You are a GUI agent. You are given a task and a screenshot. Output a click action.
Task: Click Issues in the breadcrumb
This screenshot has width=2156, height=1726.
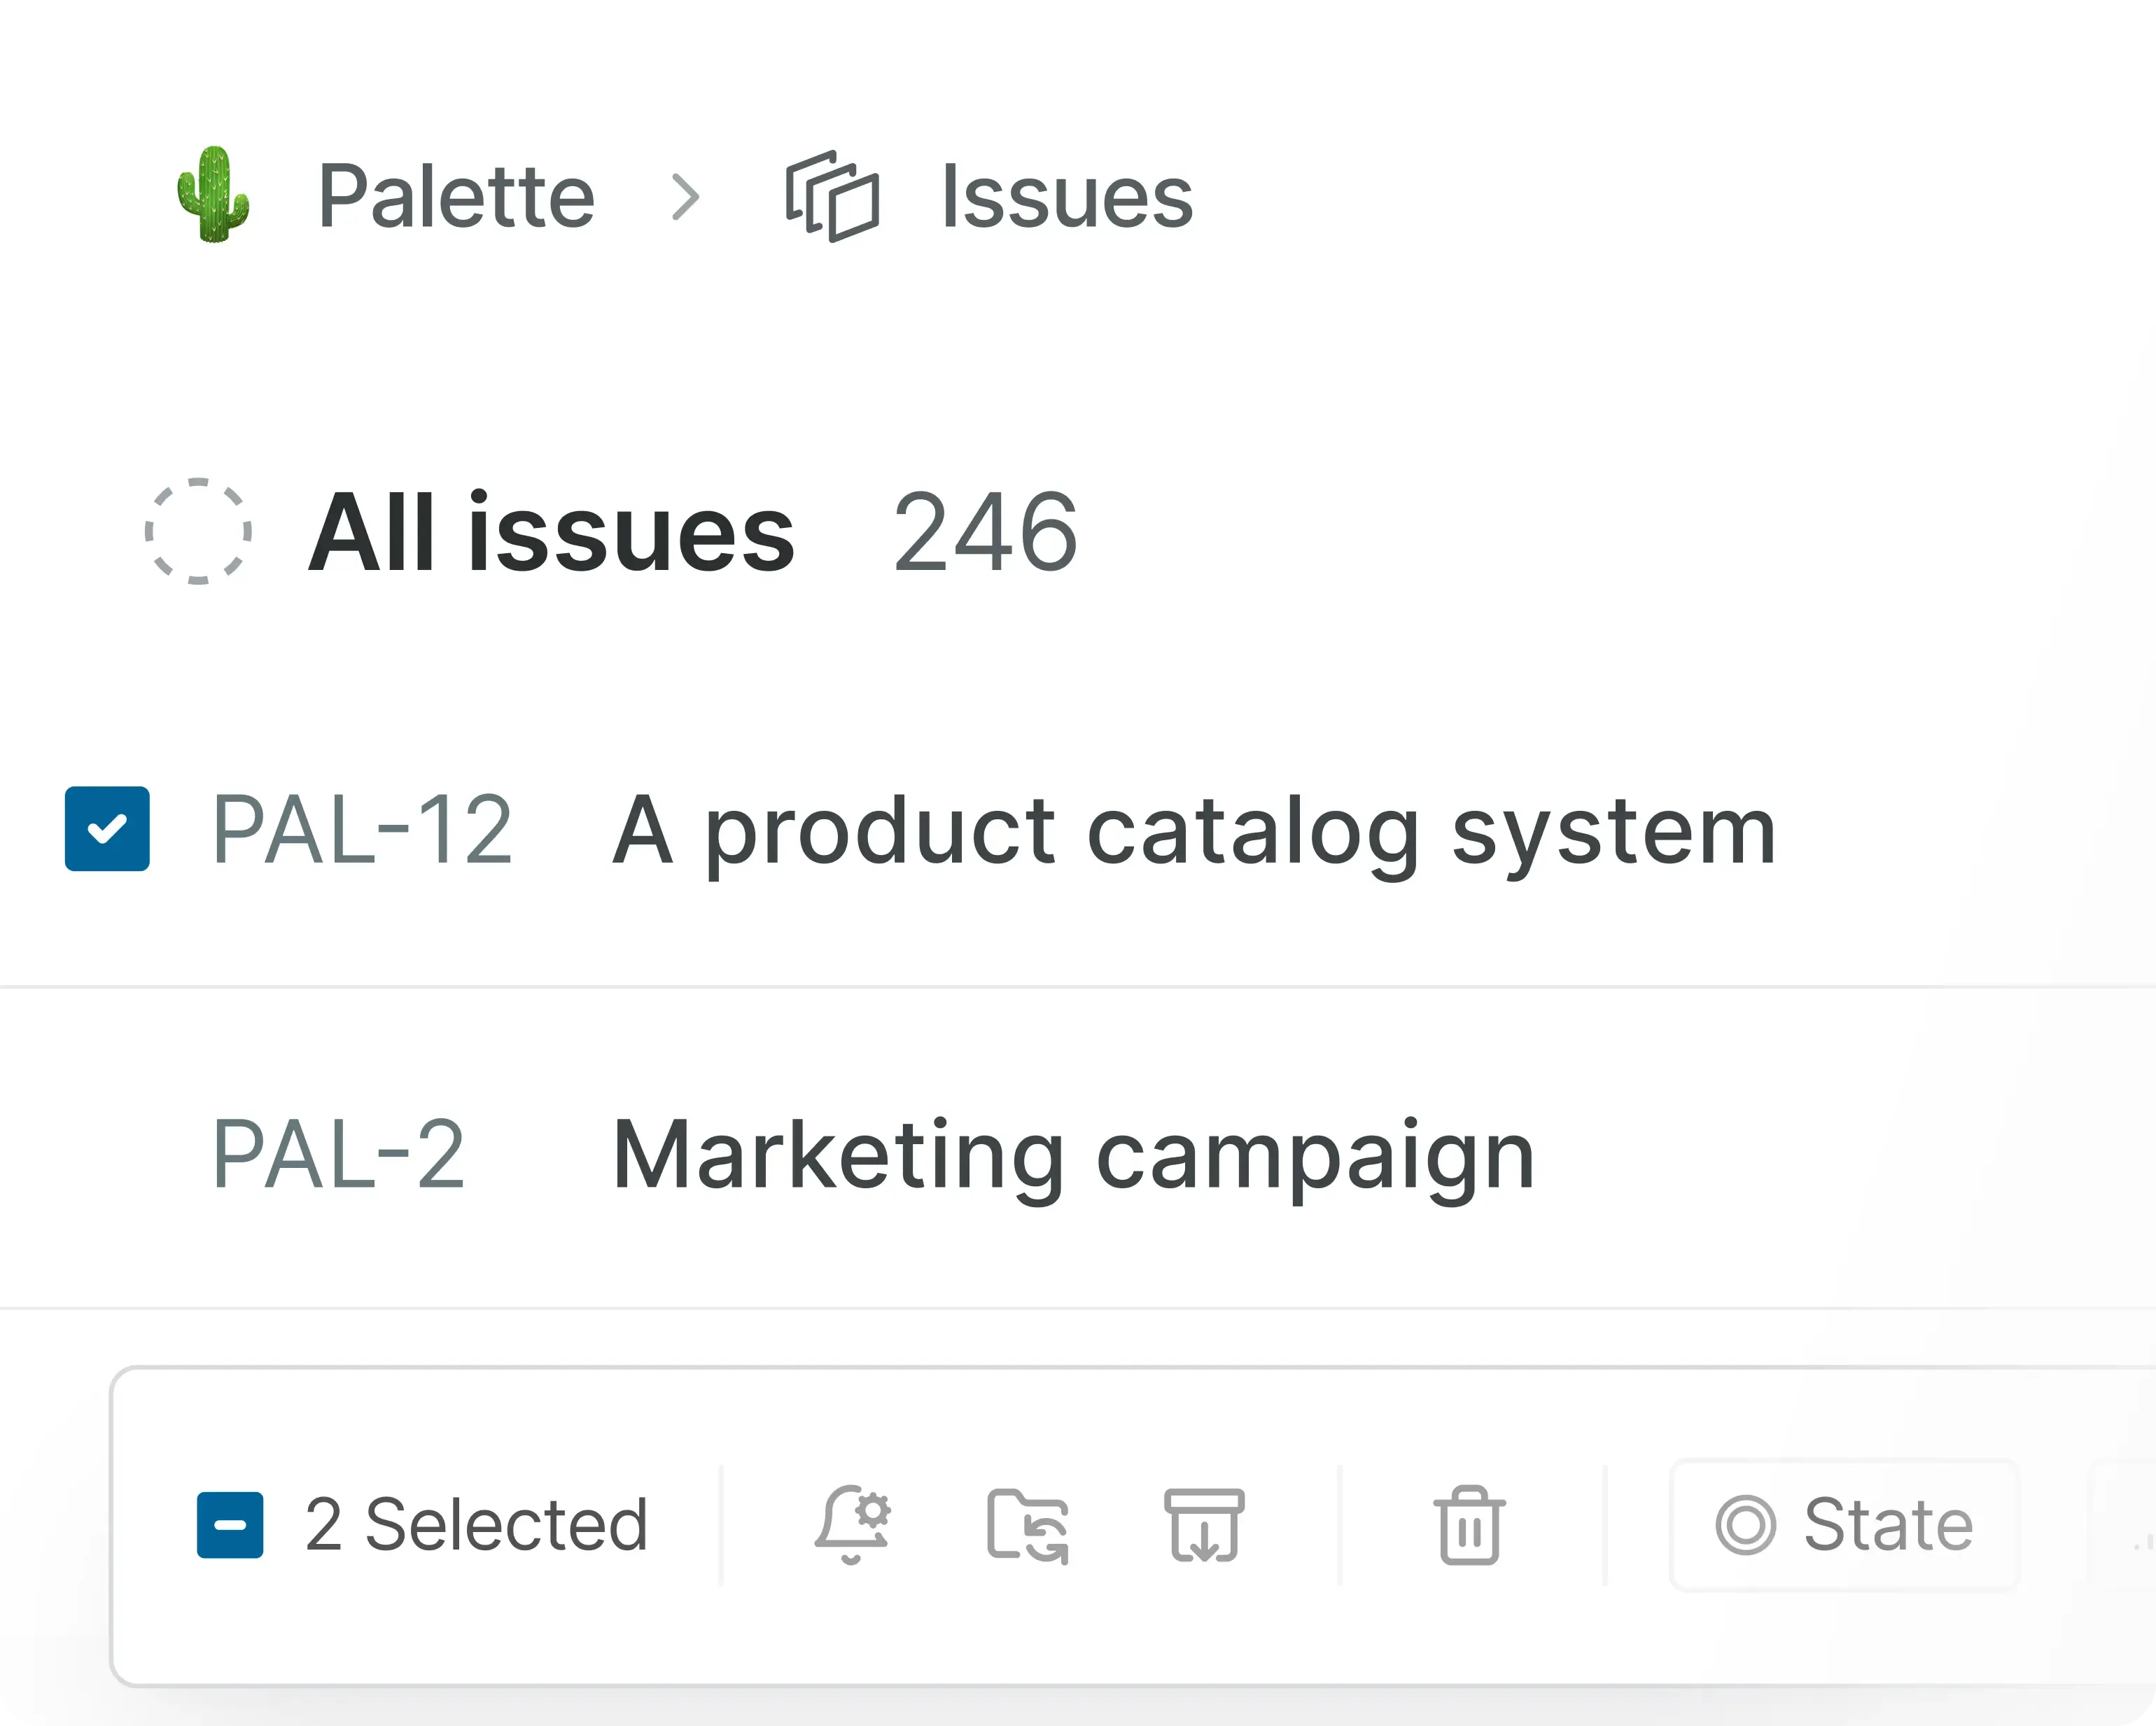point(1065,194)
